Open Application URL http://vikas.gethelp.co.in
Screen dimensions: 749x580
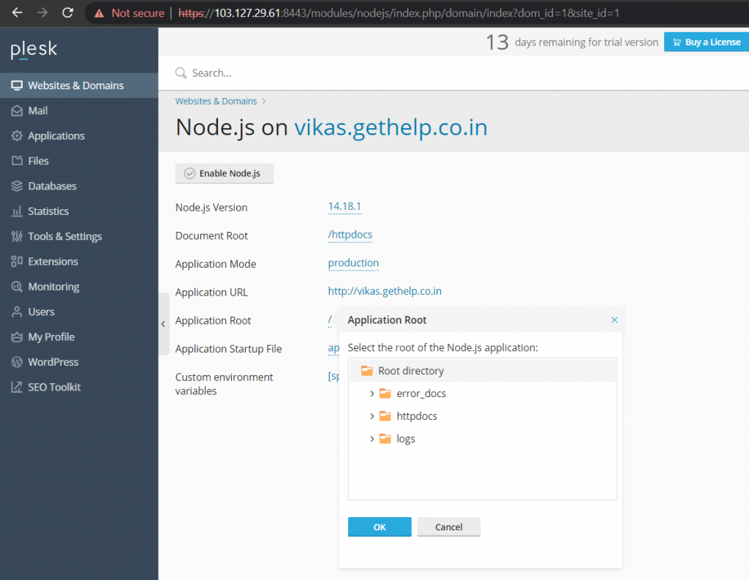(x=385, y=291)
